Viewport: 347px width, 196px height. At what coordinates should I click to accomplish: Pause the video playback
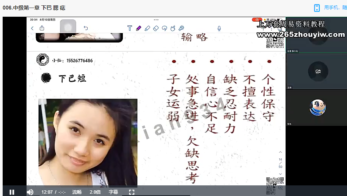point(12,192)
